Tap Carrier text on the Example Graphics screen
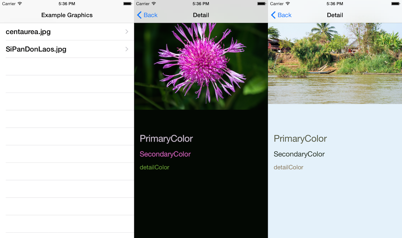This screenshot has height=238, width=402. (9, 4)
